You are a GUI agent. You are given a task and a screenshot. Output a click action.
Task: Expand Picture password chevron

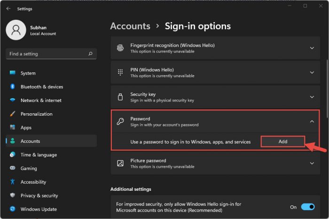click(312, 163)
